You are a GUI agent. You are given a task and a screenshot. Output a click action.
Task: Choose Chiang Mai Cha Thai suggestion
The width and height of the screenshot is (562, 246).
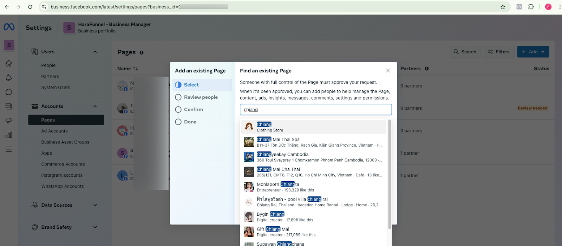313,172
